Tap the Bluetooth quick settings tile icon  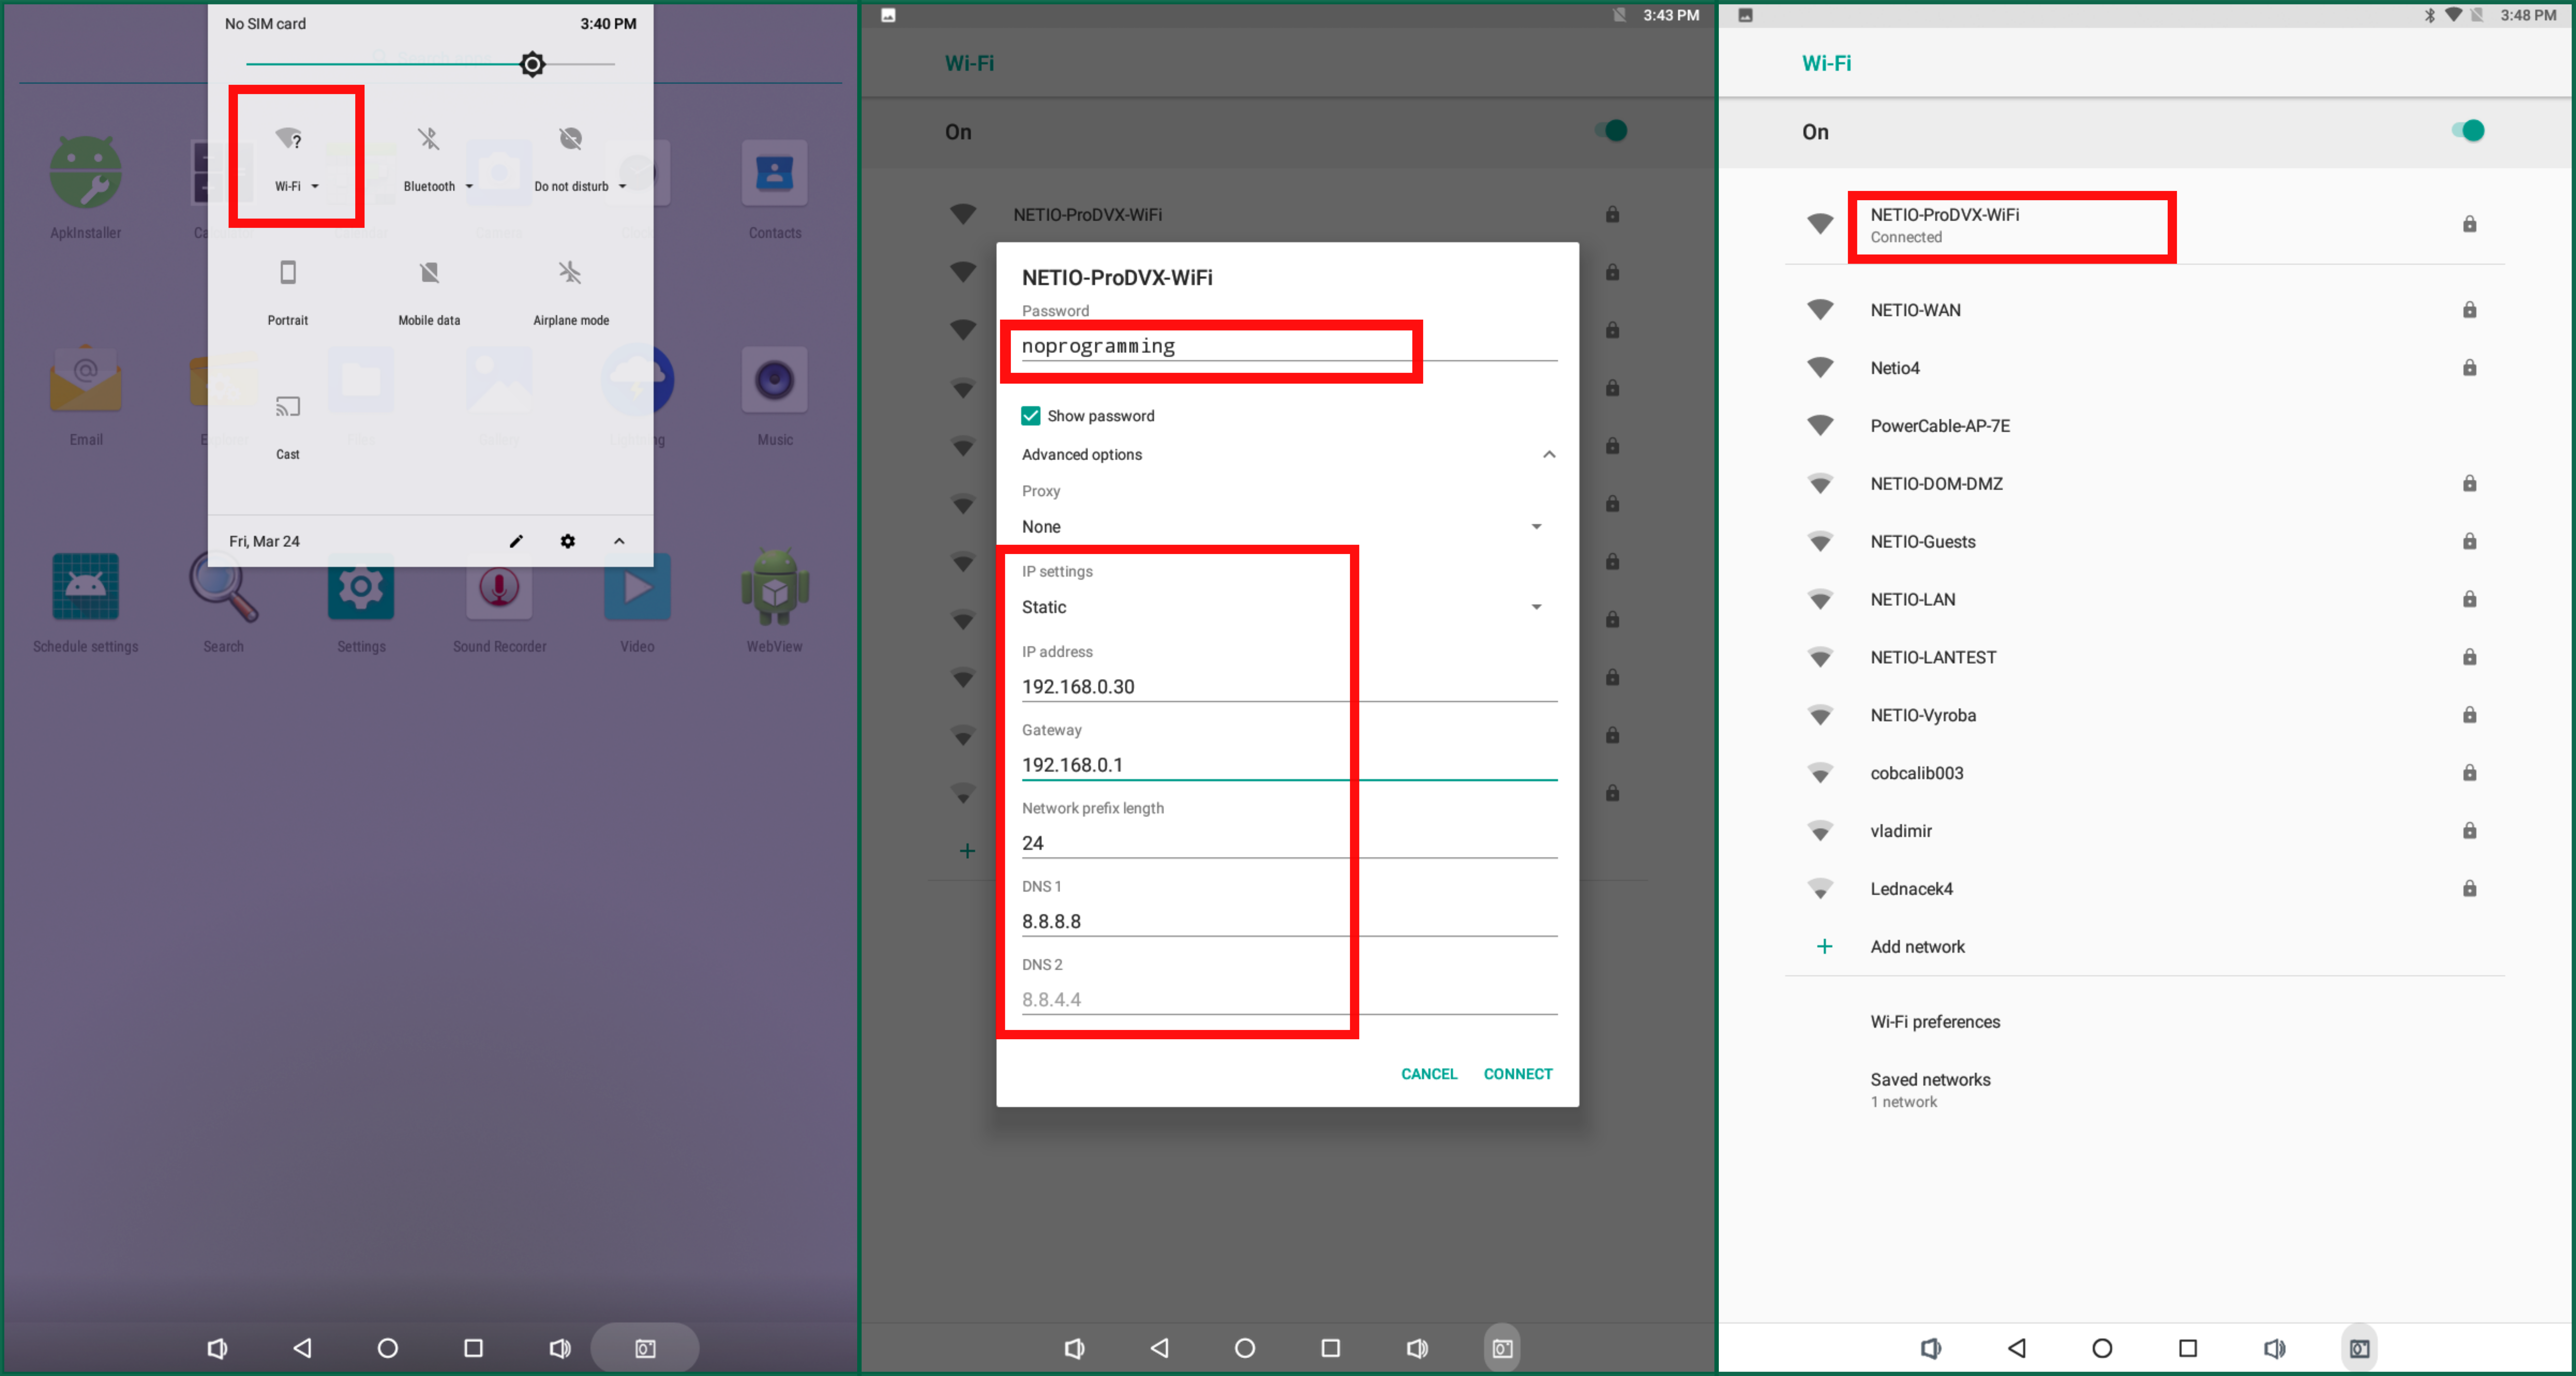click(429, 139)
